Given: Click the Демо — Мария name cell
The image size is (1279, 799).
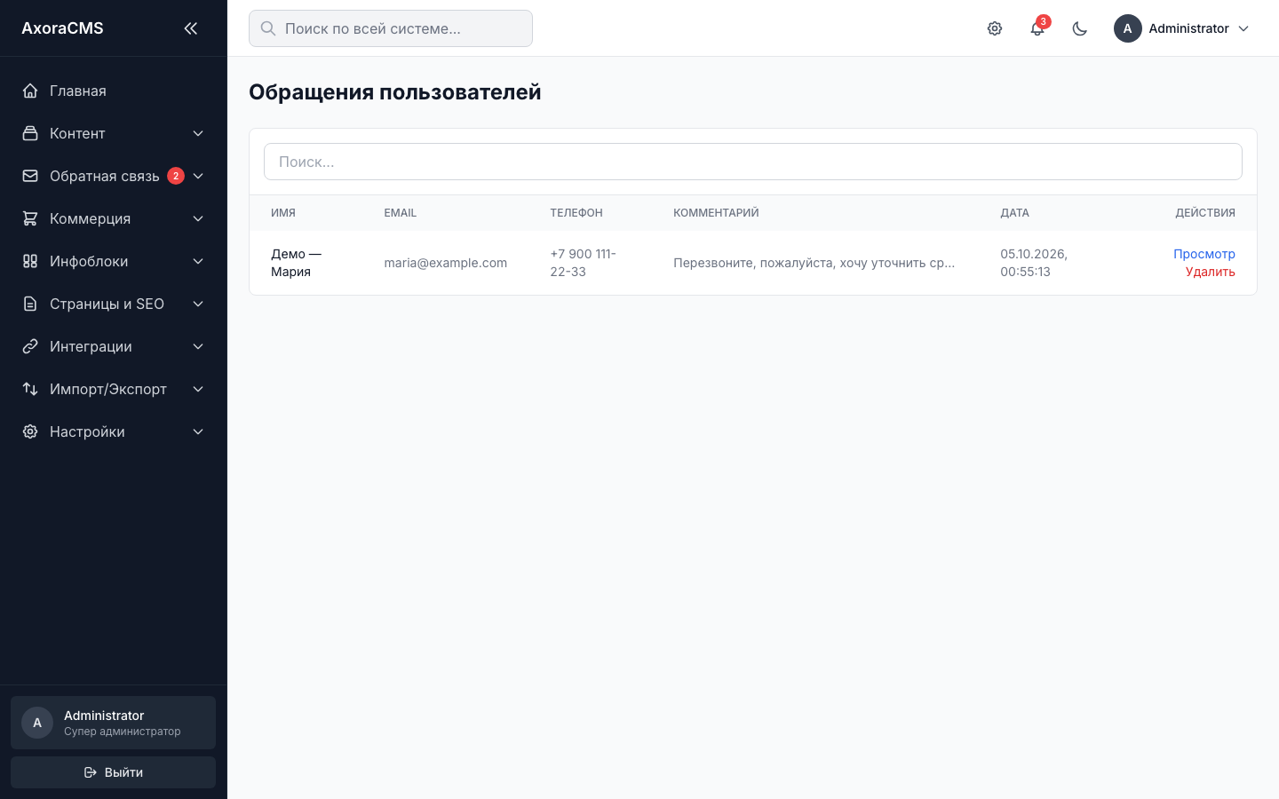Looking at the screenshot, I should [x=296, y=263].
